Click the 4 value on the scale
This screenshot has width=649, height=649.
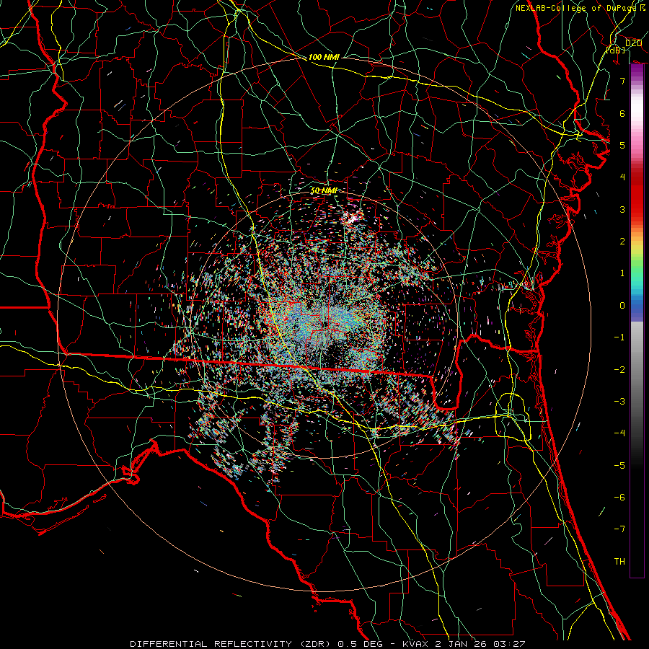tap(622, 177)
